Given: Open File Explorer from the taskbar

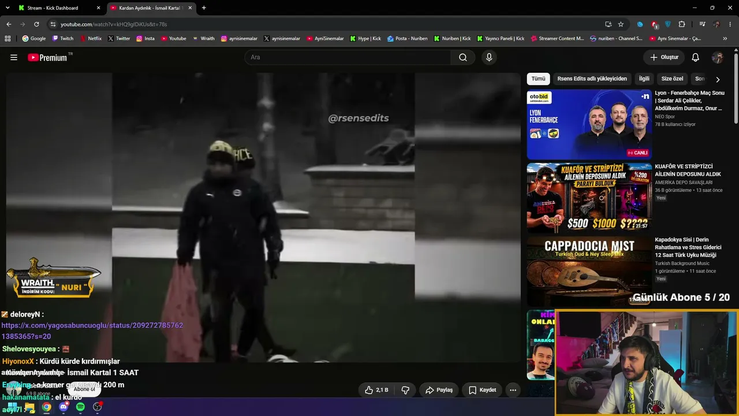Looking at the screenshot, I should pyautogui.click(x=29, y=407).
